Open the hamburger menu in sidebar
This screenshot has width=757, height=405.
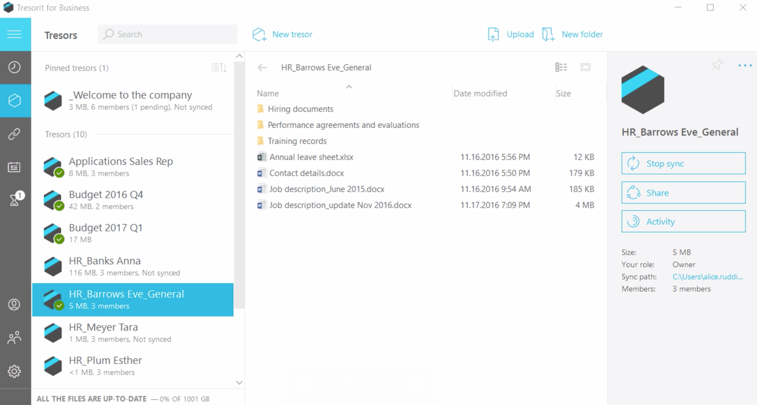(15, 35)
